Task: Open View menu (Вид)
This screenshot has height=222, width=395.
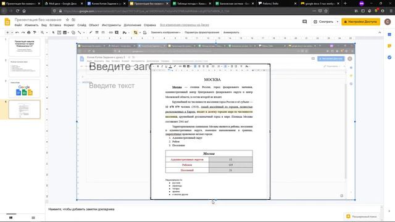Action: 44,25
